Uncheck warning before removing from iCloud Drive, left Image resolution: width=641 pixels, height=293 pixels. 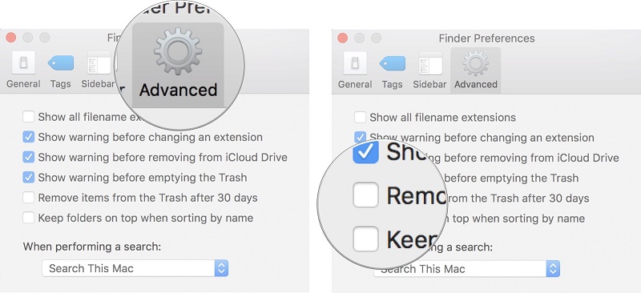[28, 158]
